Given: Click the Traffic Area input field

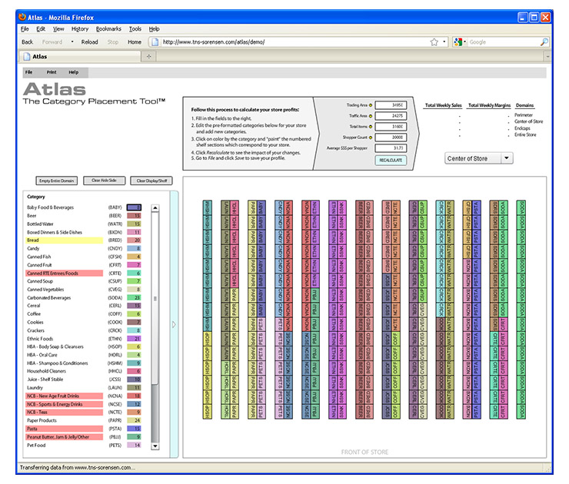Looking at the screenshot, I should pyautogui.click(x=392, y=115).
